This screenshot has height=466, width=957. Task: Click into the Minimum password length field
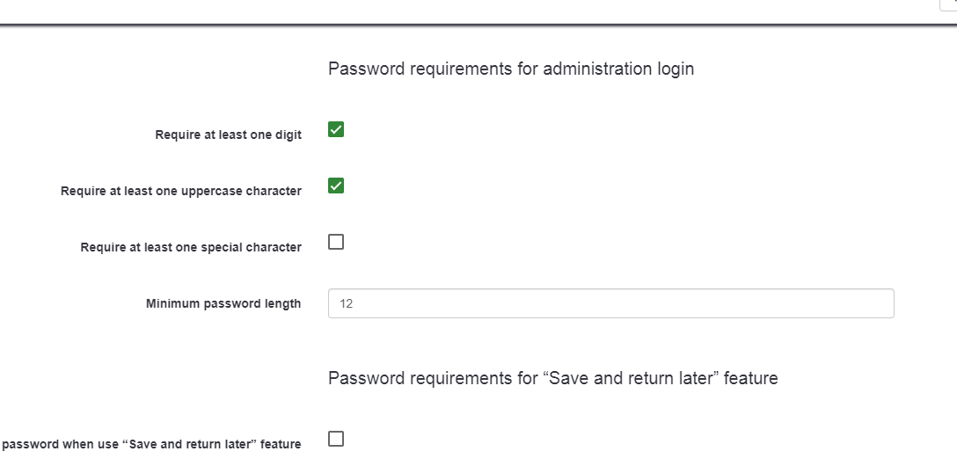point(610,303)
